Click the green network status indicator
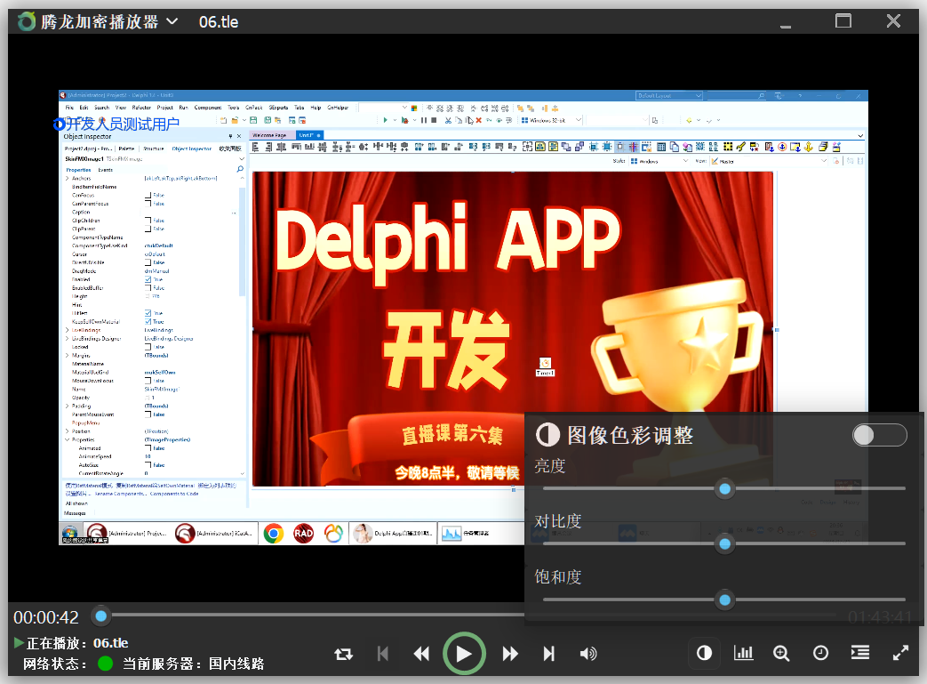The width and height of the screenshot is (927, 684). tap(105, 664)
